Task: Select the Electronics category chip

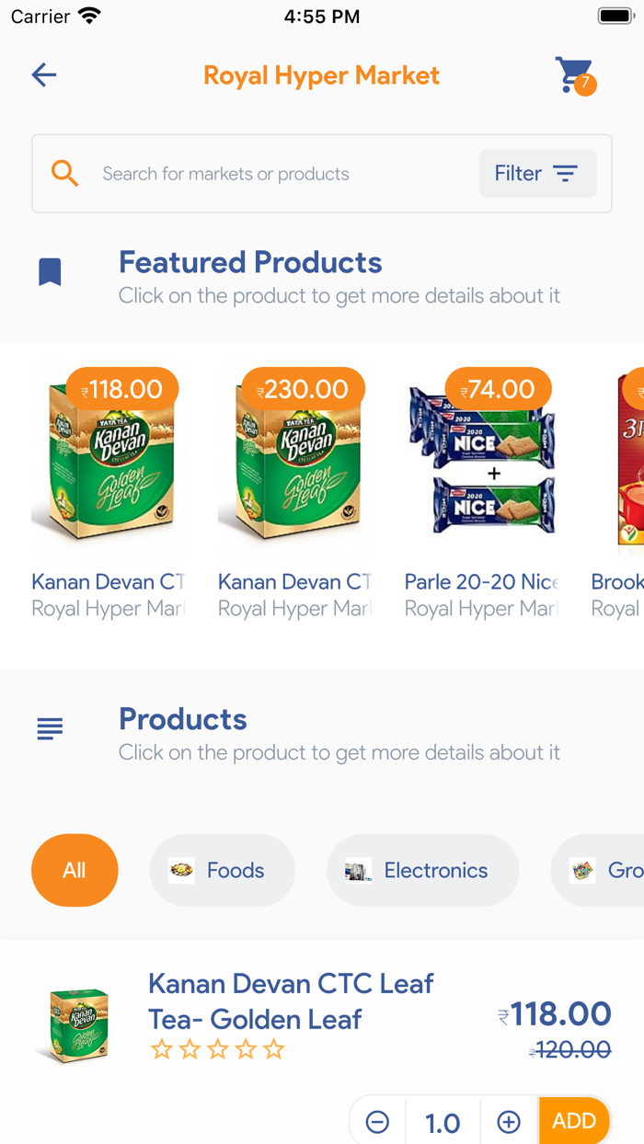Action: (x=422, y=870)
